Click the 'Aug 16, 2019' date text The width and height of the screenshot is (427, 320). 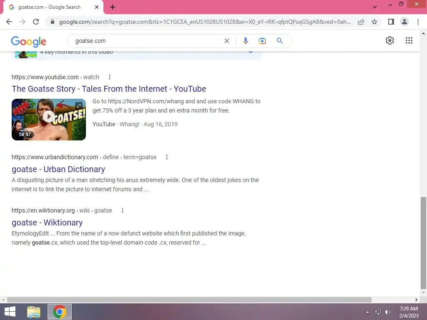(x=161, y=124)
